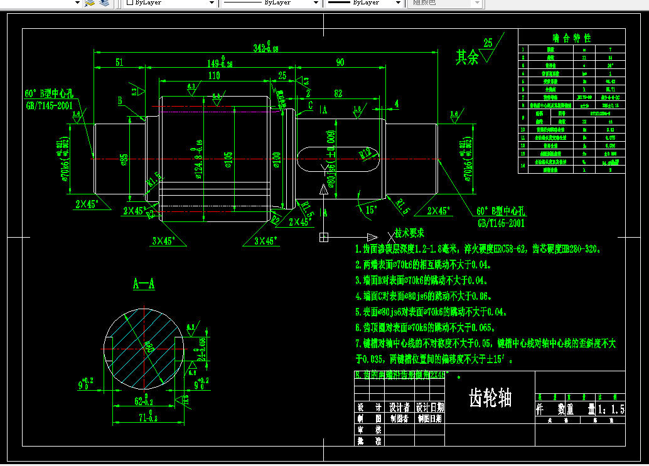Viewport: 649px width, 466px height.
Task: Select the 71-0.2 dimension in section view
Action: 148,417
